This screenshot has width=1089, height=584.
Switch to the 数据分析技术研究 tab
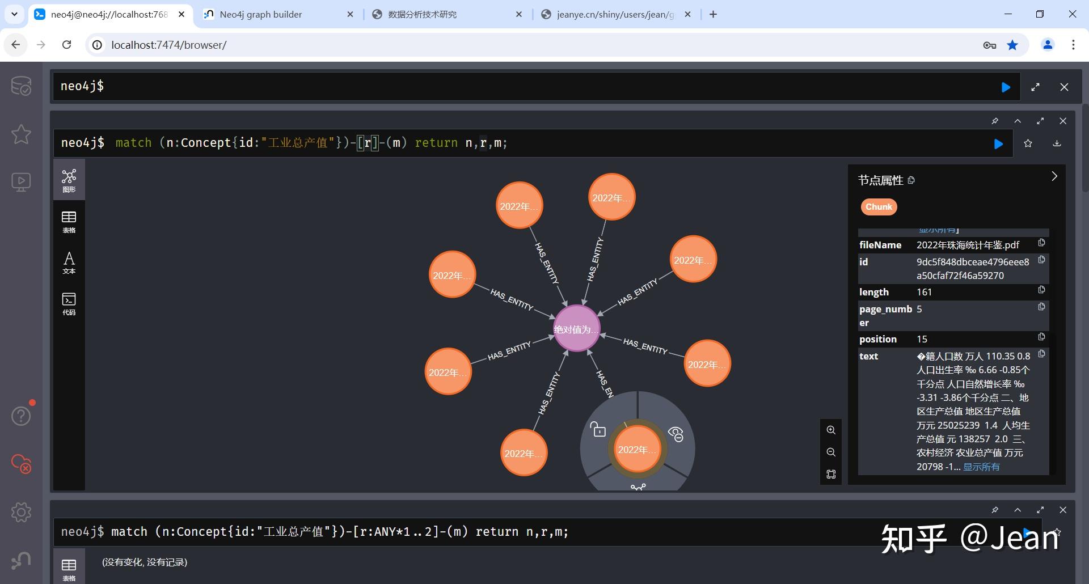pos(422,14)
